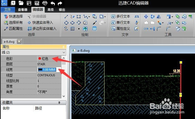The image size is (195, 119).
Task: Click the text style pencil icon
Action: [137, 23]
